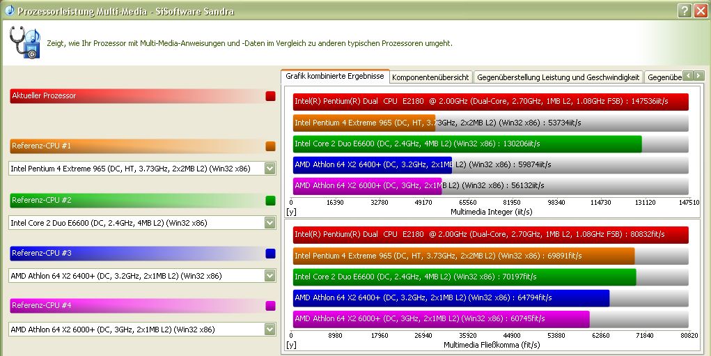Click the [y] label under integer chart
This screenshot has width=711, height=356.
(x=291, y=212)
